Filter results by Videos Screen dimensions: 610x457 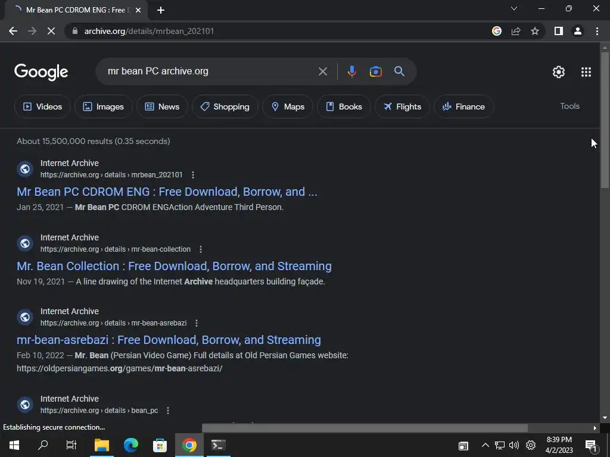point(42,107)
